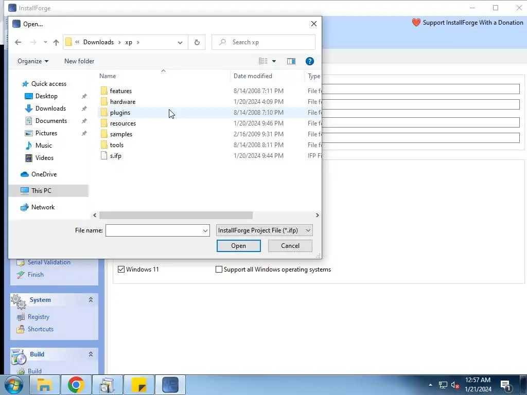Open help with the blue question mark icon
Screen dimensions: 527x395
(x=309, y=61)
